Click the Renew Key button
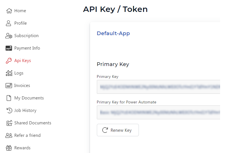 (118, 130)
